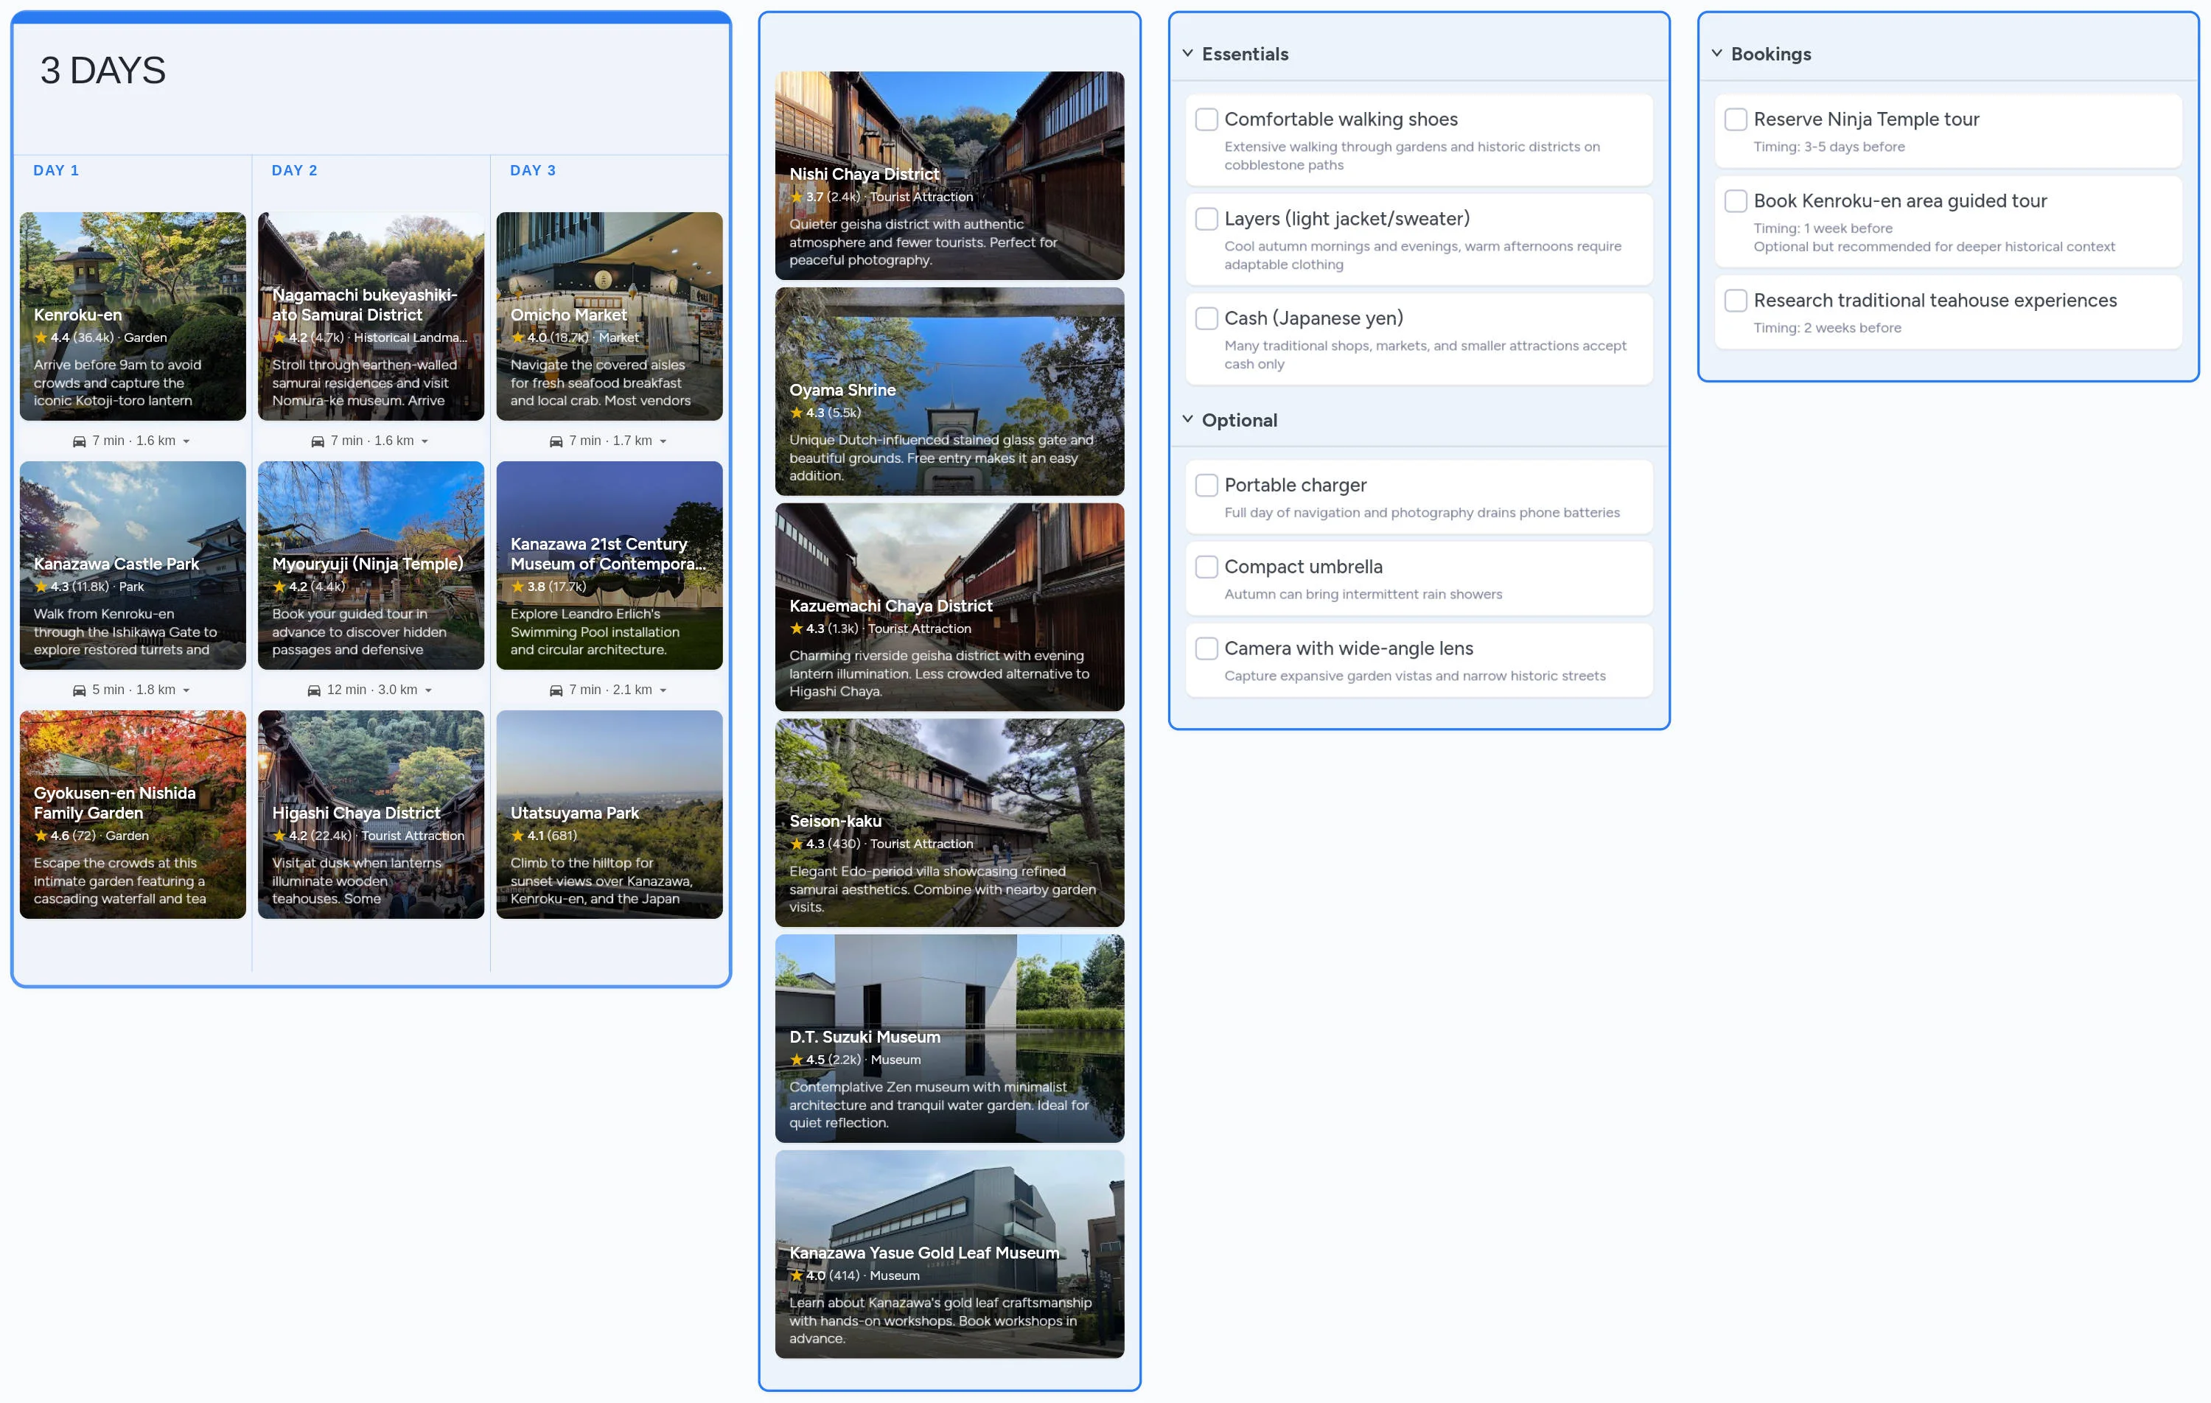Click star icon on D.T. Suzuki Museum card
This screenshot has width=2211, height=1403.
pos(796,1060)
